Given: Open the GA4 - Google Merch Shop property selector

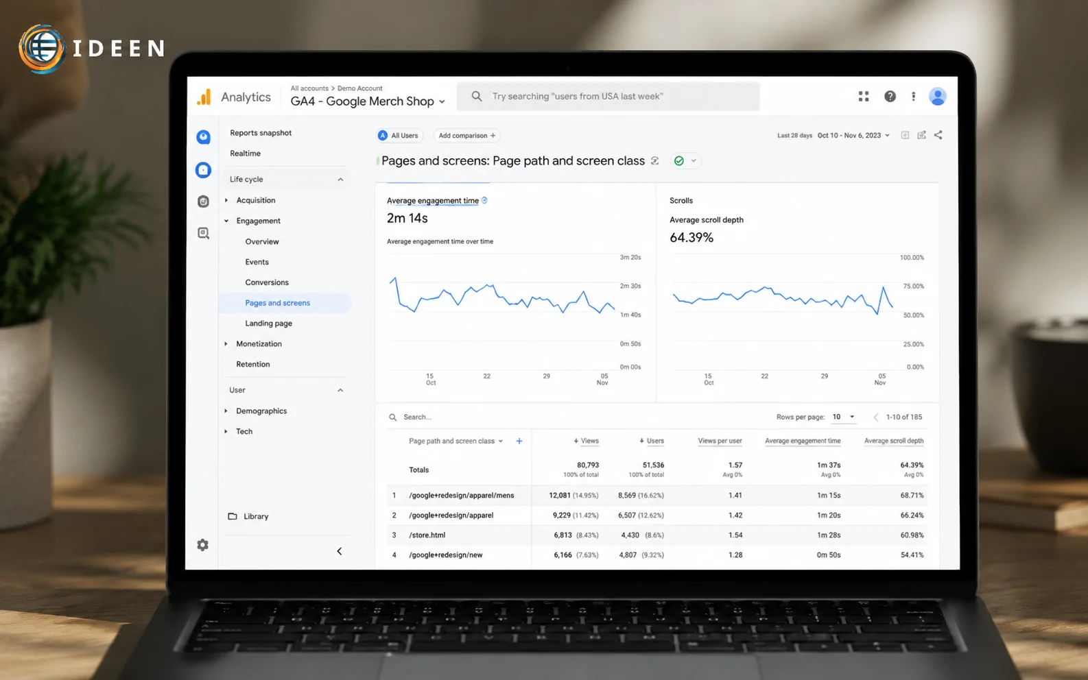Looking at the screenshot, I should (x=368, y=101).
